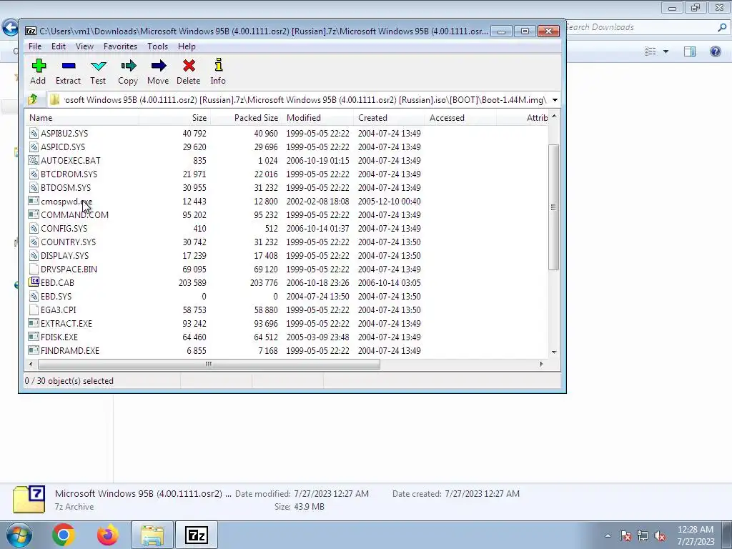The height and width of the screenshot is (549, 732).
Task: Click the taskbar clock showing 12:28 AM
Action: point(696,535)
